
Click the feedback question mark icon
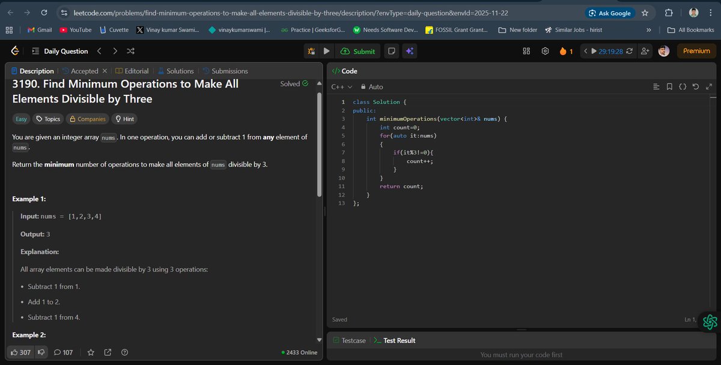pos(124,352)
